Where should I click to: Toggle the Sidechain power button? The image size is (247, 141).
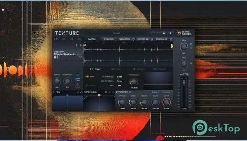click(113, 92)
